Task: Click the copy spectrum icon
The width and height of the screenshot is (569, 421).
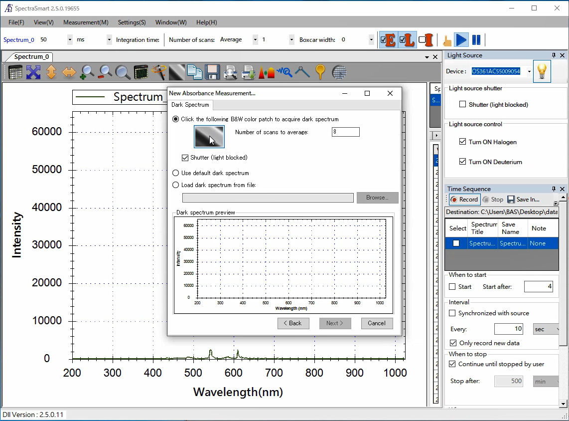Action: (194, 72)
